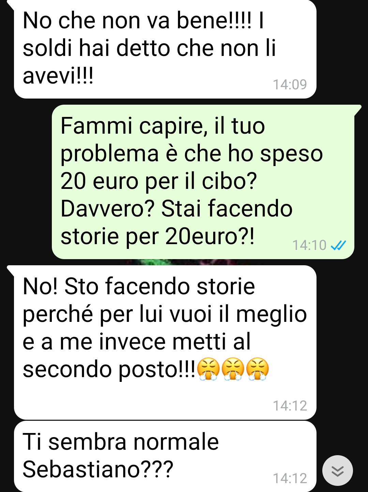The width and height of the screenshot is (368, 492).
Task: Tap the scroll-to-bottom double chevron button
Action: pyautogui.click(x=337, y=471)
